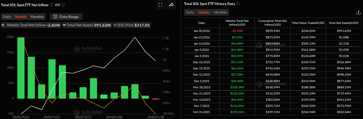
Task: Click the calendar icon in Date Range
Action: pos(55,17)
